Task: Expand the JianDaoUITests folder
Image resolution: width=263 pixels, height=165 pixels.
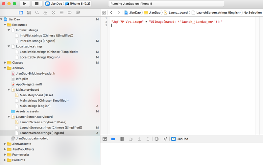Action: 5,149
